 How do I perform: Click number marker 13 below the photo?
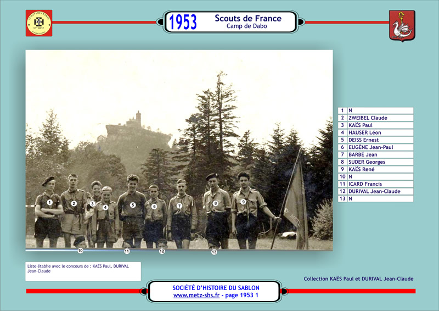pos(214,252)
